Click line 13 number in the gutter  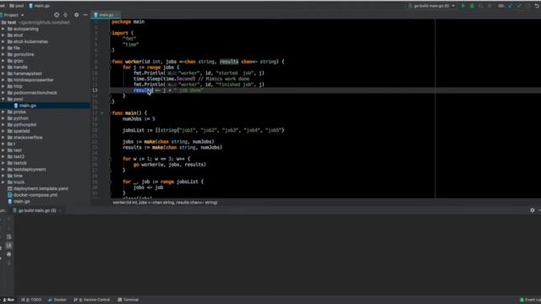point(95,90)
